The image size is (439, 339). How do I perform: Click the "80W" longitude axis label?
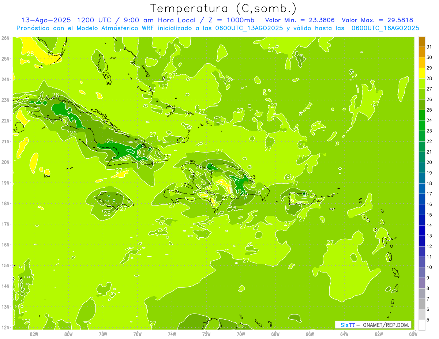pyautogui.click(x=68, y=334)
